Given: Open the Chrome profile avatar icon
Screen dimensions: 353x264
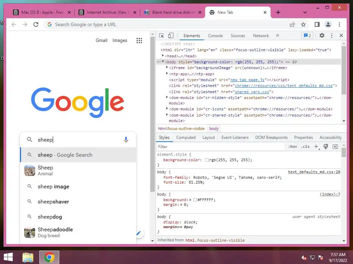Looking at the screenshot, I should [328, 24].
